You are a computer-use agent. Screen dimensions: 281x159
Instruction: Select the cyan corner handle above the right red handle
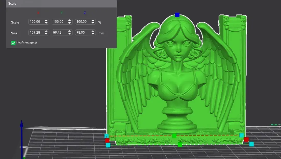[x=242, y=135]
